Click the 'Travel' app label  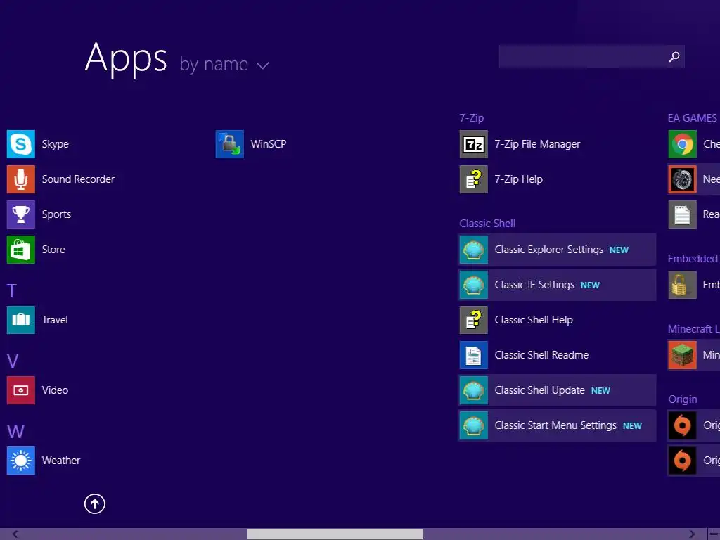[x=55, y=320]
